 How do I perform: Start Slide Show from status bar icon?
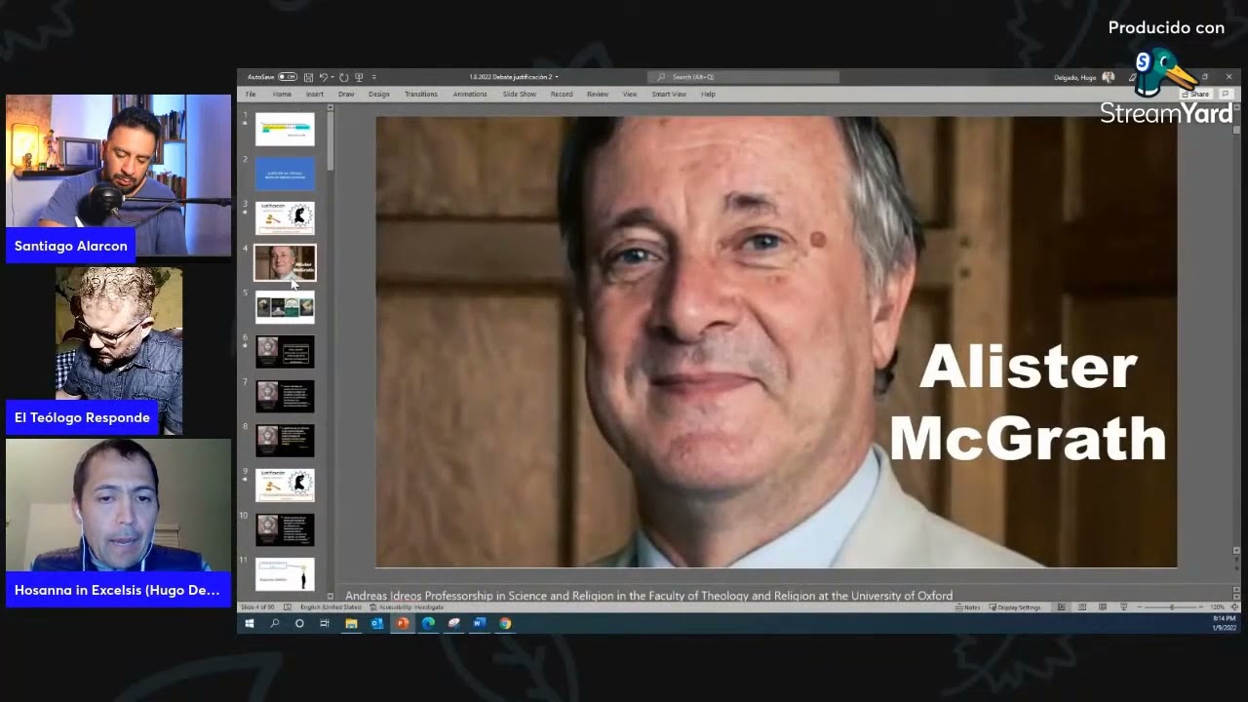tap(1124, 607)
